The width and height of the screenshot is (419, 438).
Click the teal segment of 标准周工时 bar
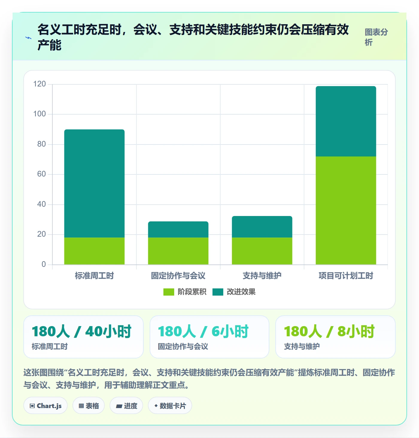pos(94,183)
